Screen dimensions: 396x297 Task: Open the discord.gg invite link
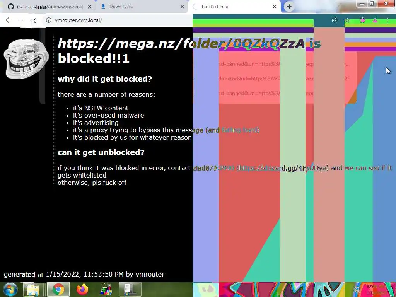282,168
